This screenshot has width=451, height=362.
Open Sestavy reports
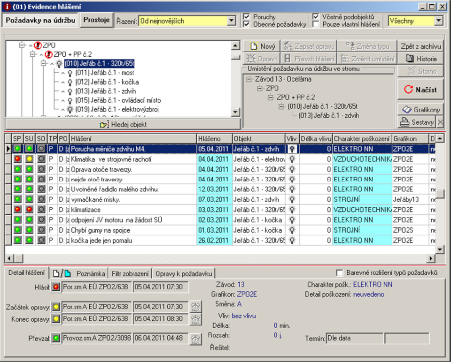pyautogui.click(x=417, y=122)
